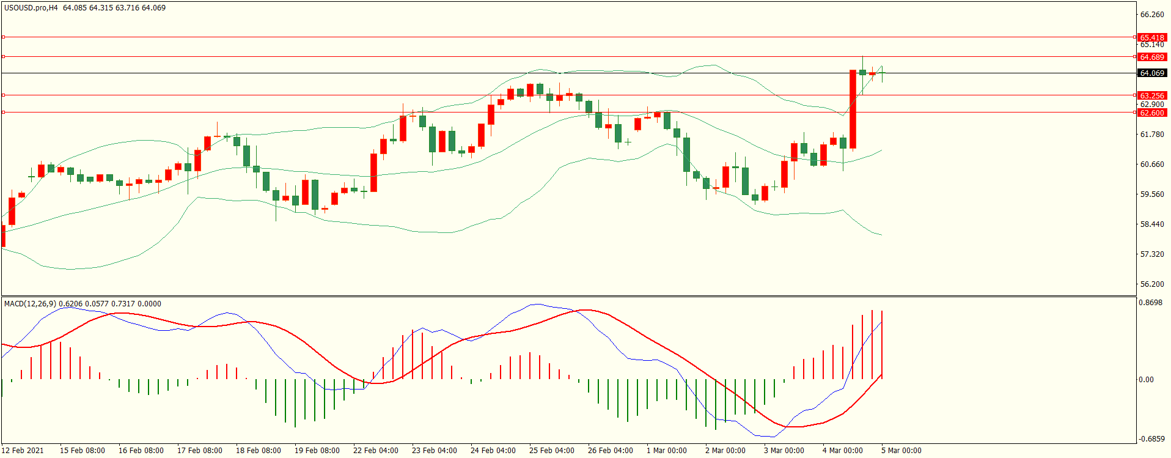Click the 66.260 price scale value
Image resolution: width=1171 pixels, height=458 pixels.
1152,15
